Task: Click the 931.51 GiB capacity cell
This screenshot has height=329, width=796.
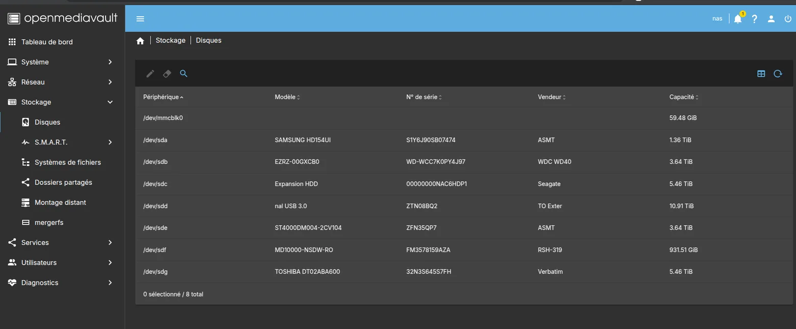Action: [683, 250]
